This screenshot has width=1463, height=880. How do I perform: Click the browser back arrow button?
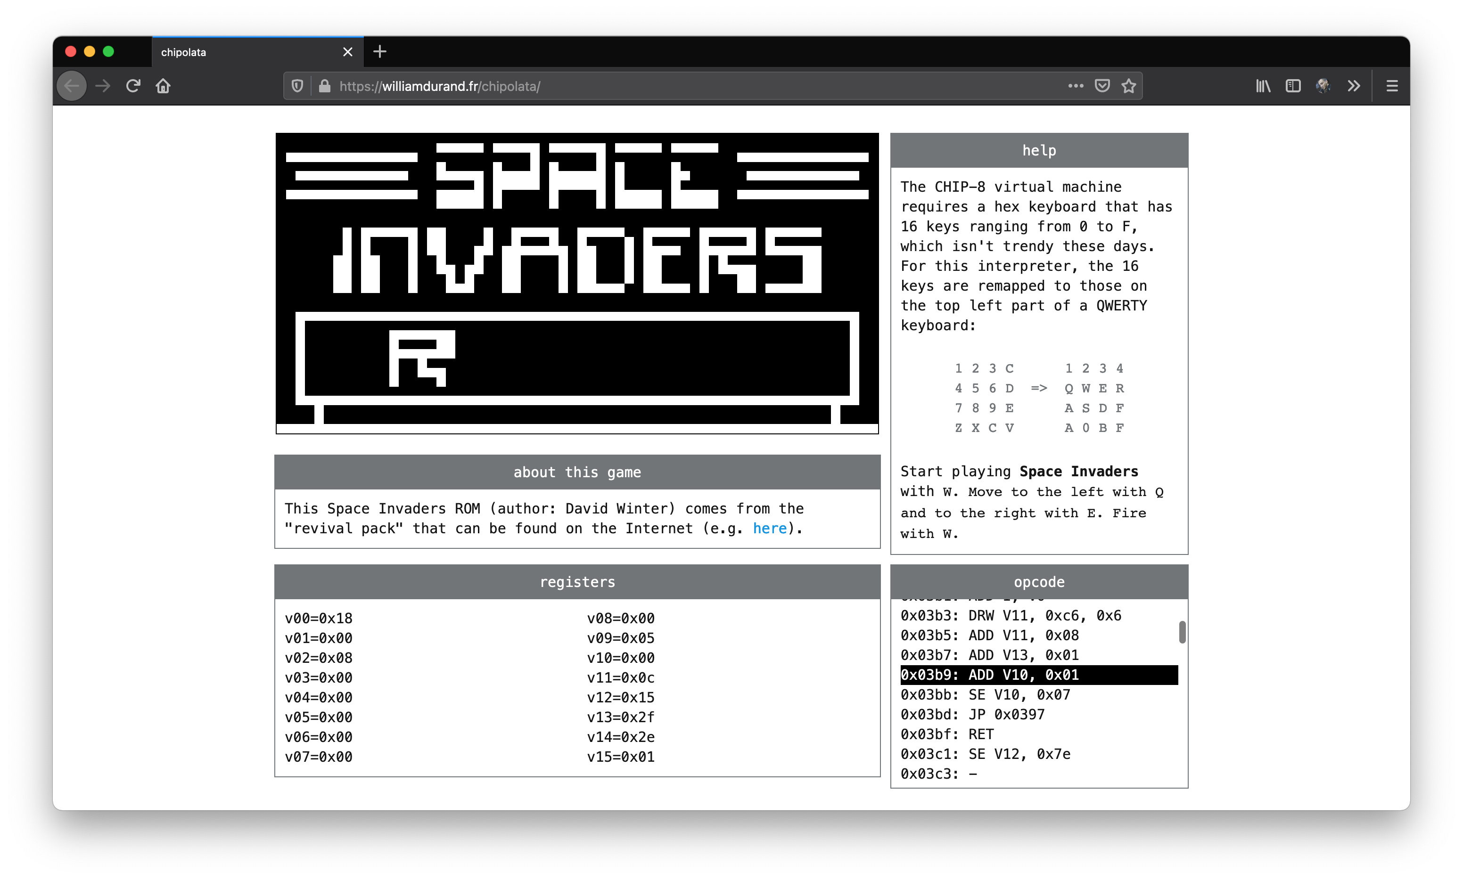tap(72, 86)
